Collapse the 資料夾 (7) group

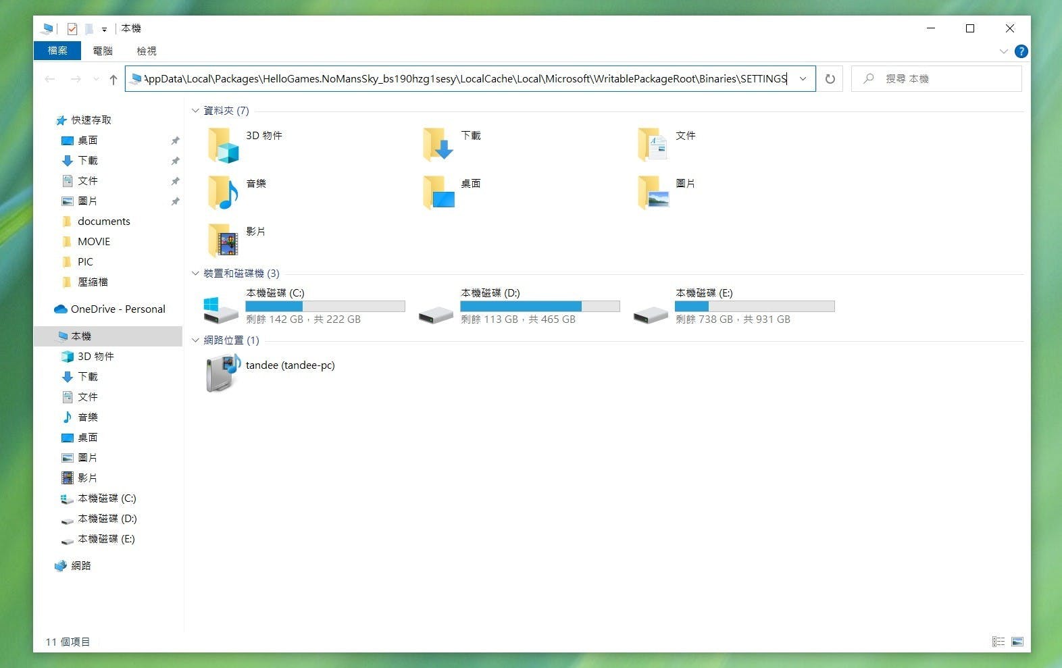195,111
